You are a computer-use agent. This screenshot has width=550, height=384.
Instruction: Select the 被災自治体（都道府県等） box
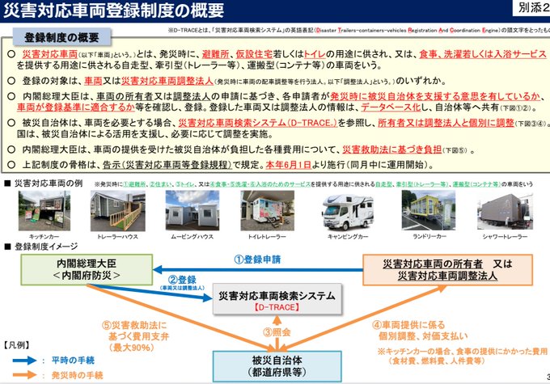(x=277, y=366)
